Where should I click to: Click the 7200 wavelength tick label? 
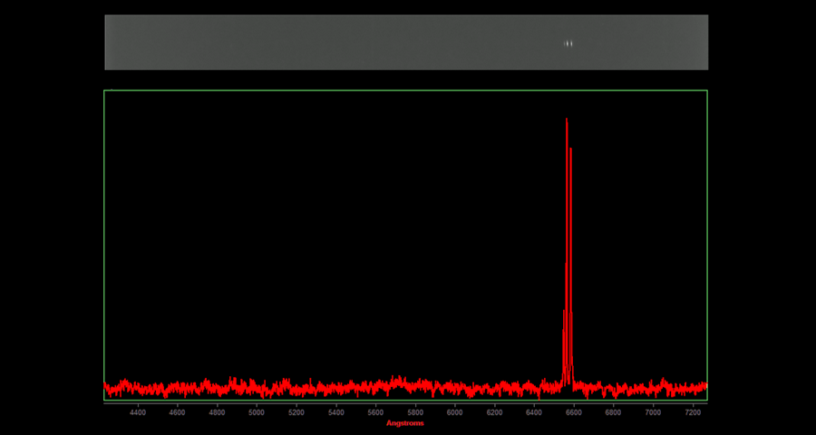[x=693, y=412]
